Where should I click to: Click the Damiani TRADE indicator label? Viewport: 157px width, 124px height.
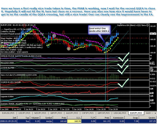(x=33, y=104)
